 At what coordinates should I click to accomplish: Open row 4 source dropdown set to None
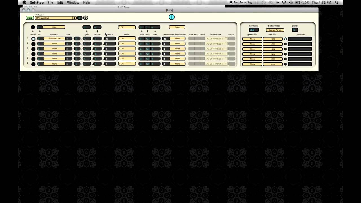point(54,54)
